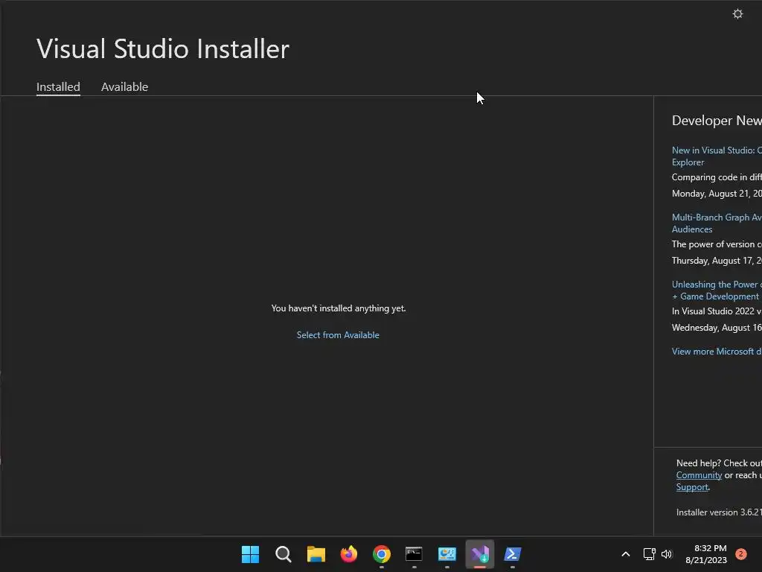Open the Community help link
The width and height of the screenshot is (762, 572).
click(699, 475)
